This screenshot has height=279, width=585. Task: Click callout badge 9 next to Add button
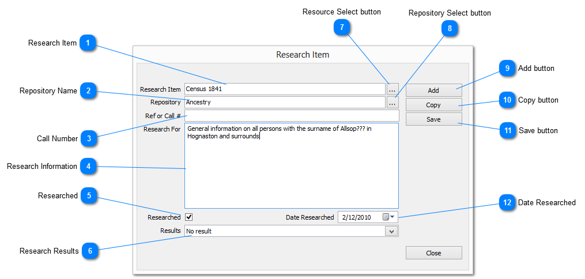(507, 68)
